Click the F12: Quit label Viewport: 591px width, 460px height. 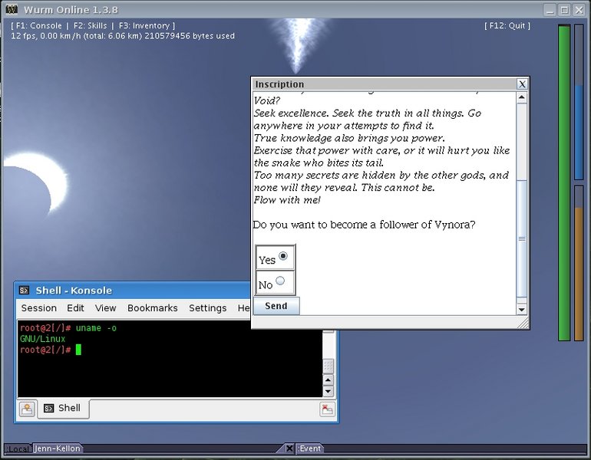[x=507, y=25]
